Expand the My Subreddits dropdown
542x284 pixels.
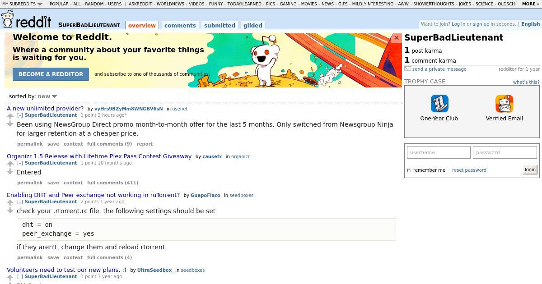pyautogui.click(x=23, y=4)
